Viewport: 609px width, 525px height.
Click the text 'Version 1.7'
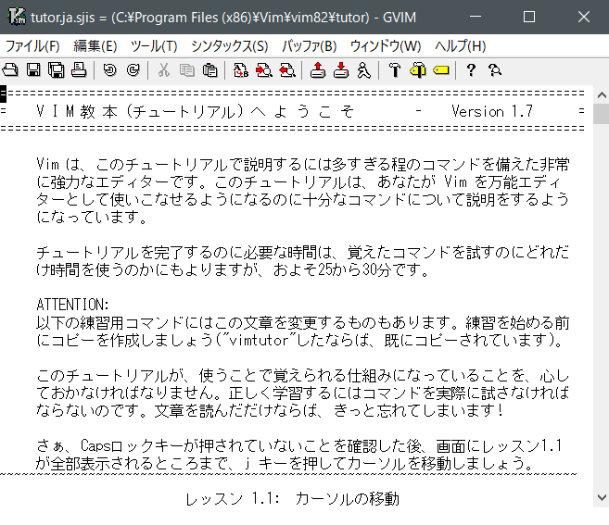click(492, 111)
